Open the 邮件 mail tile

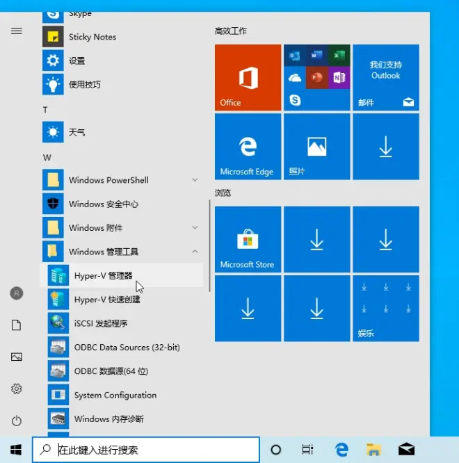(386, 78)
